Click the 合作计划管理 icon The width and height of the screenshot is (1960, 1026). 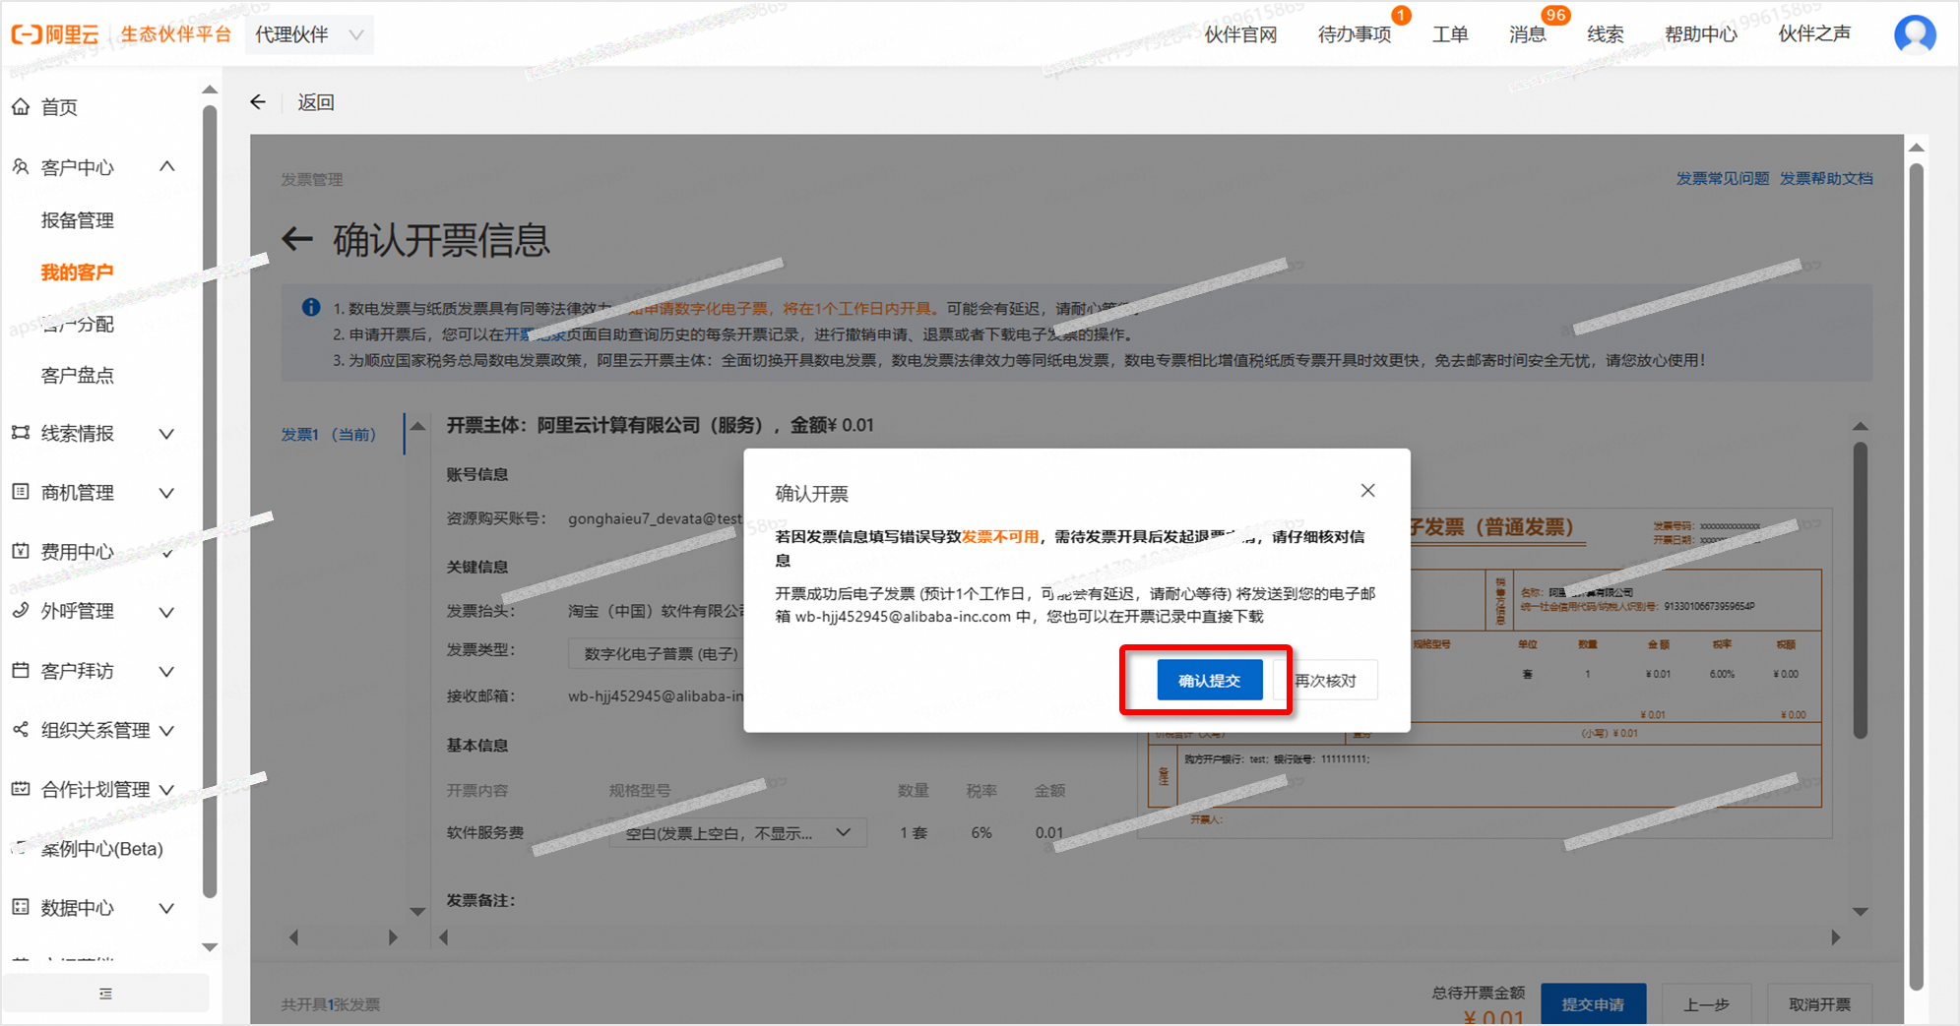[x=21, y=789]
